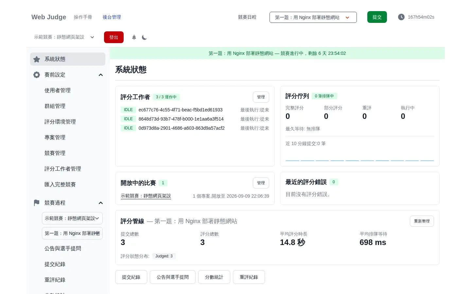Open 評分環境管理 in the sidebar
471x294 pixels.
pyautogui.click(x=68, y=122)
